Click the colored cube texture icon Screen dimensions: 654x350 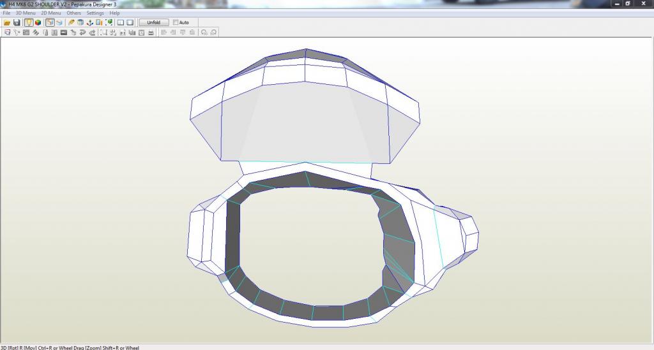click(38, 22)
